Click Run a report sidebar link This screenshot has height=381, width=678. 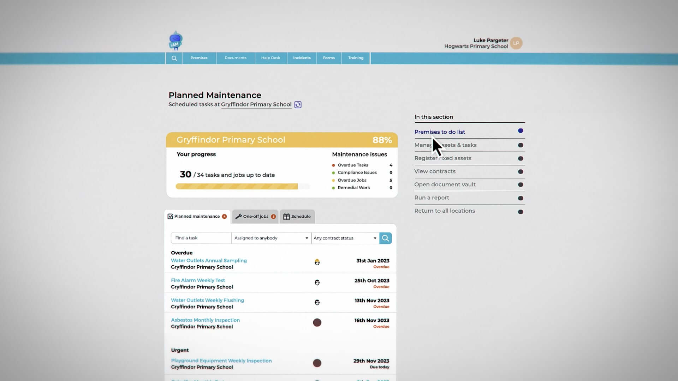(x=432, y=198)
